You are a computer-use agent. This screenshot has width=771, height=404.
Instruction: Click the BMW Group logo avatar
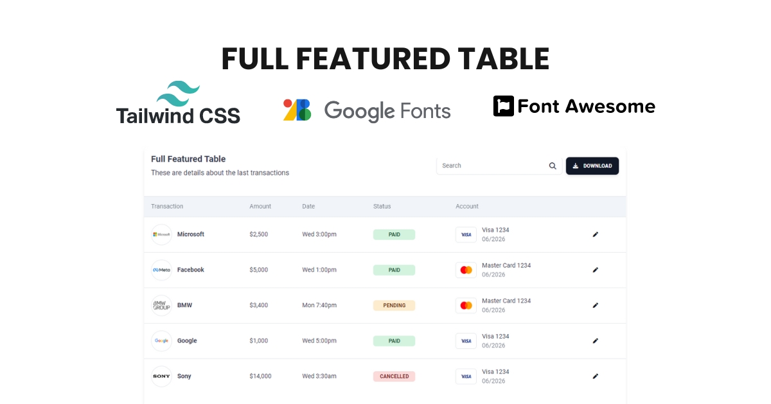point(161,305)
